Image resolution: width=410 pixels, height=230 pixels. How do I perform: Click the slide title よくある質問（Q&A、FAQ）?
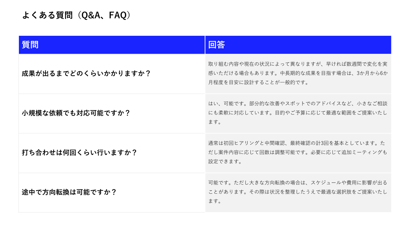(76, 15)
